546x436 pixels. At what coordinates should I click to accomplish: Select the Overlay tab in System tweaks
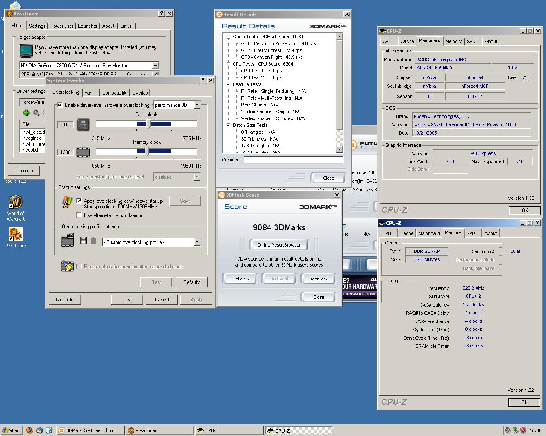click(140, 92)
